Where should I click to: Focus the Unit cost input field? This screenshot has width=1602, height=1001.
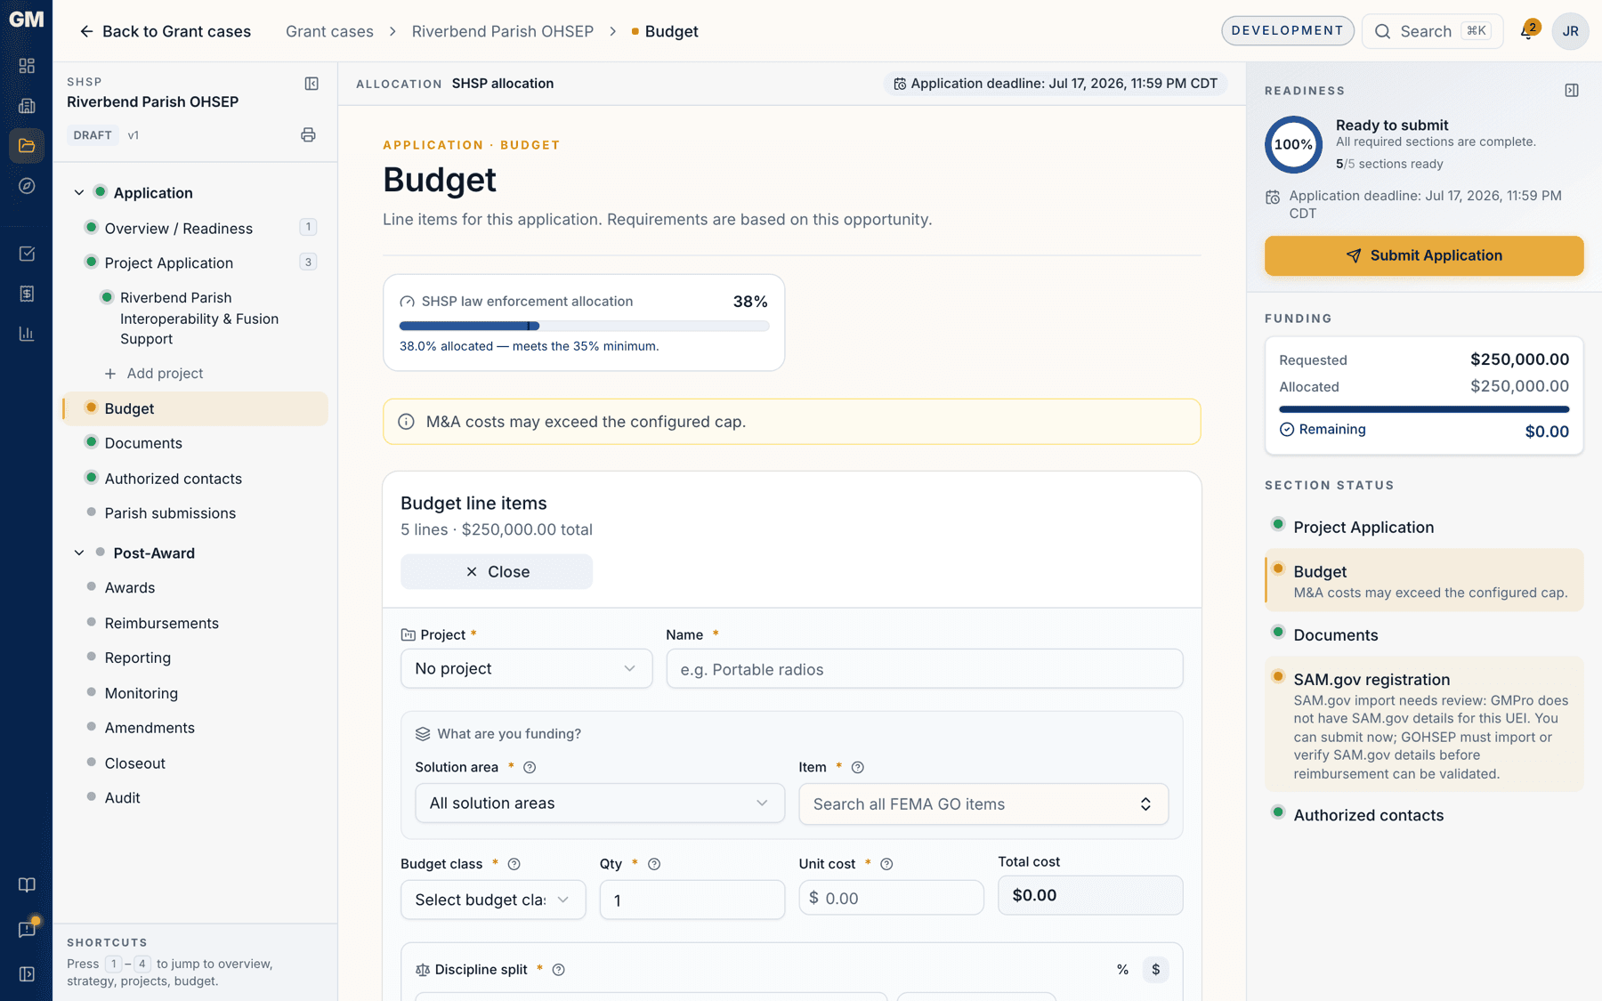click(x=891, y=899)
